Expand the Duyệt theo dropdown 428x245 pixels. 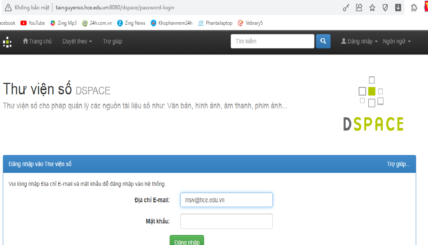pyautogui.click(x=77, y=41)
